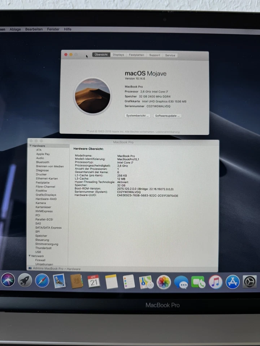Click the macOS Mojave desert logo image
This screenshot has width=260, height=346.
[x=93, y=96]
